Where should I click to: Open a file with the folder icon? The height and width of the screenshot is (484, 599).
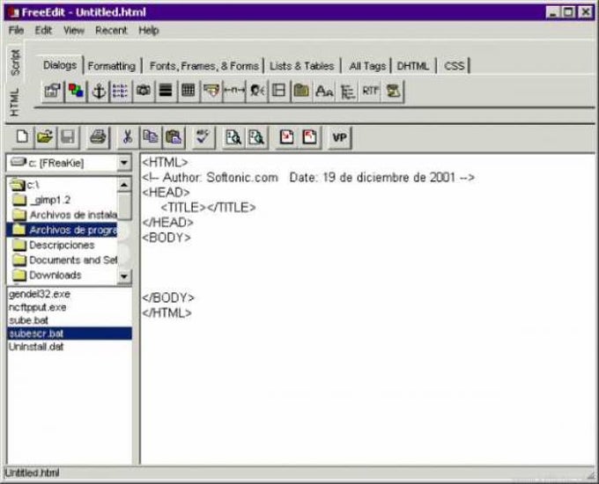point(45,136)
